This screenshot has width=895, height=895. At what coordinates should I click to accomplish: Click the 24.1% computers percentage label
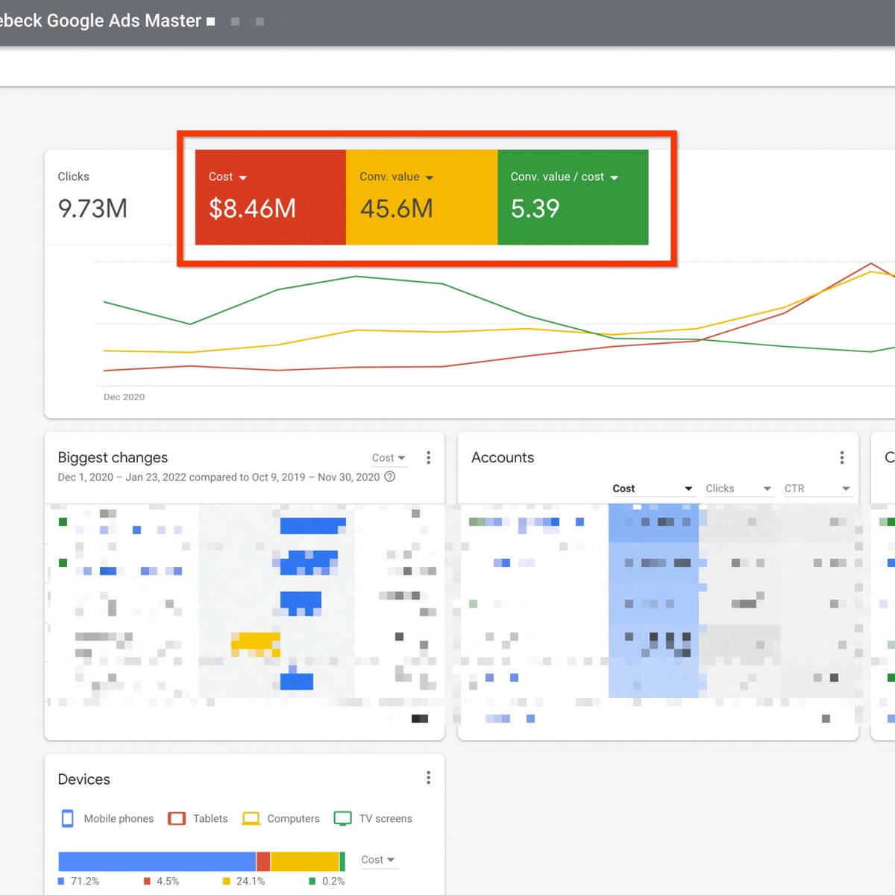point(251,881)
